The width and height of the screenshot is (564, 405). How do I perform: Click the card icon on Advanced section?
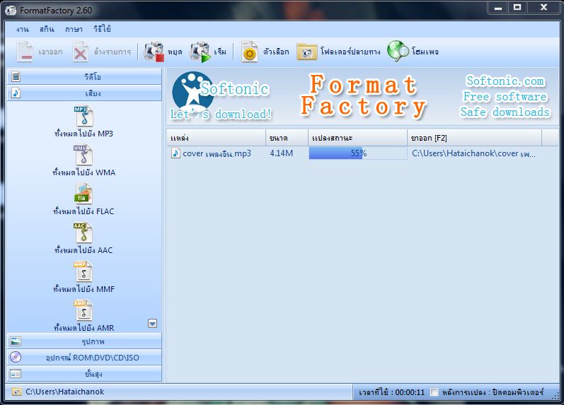[16, 374]
